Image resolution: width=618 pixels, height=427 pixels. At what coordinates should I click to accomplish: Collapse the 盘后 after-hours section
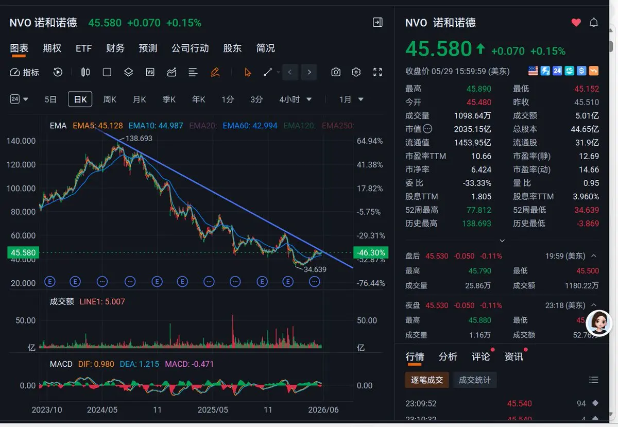(x=594, y=256)
